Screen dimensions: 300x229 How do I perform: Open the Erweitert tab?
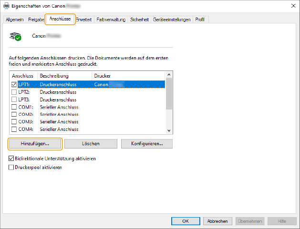pos(84,20)
